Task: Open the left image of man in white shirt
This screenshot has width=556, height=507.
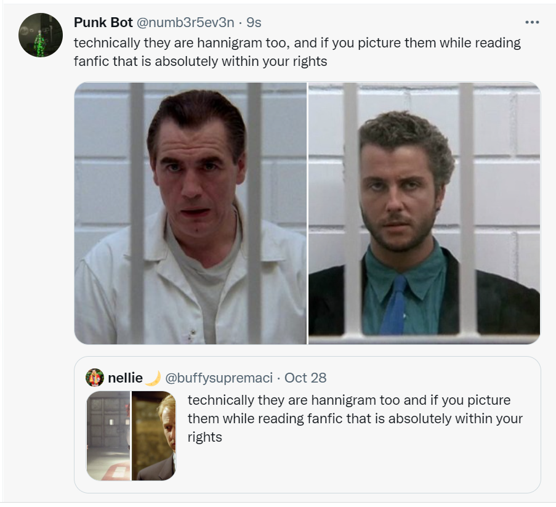Action: 190,213
